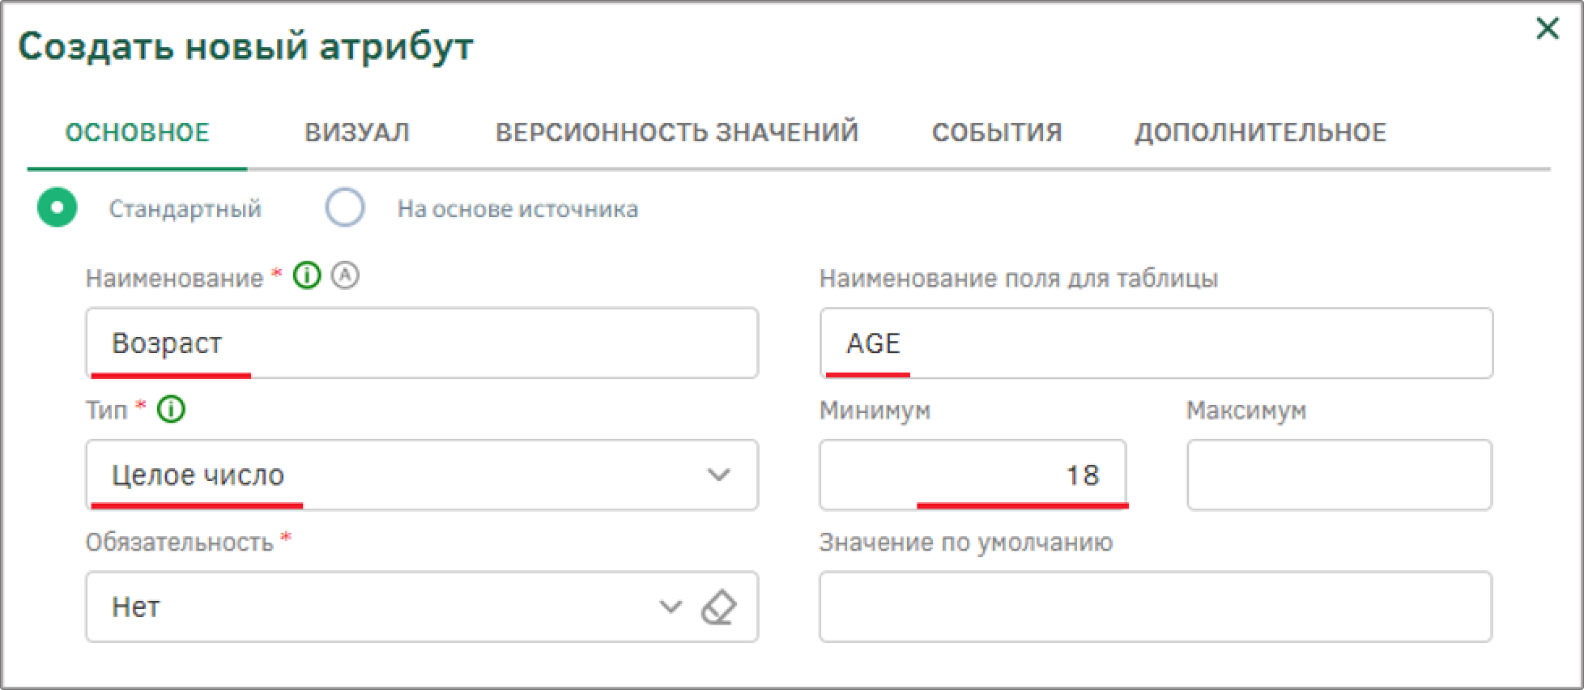Screen dimensions: 1584x690
Task: Click the Значение по умолчанию label
Action: [966, 543]
